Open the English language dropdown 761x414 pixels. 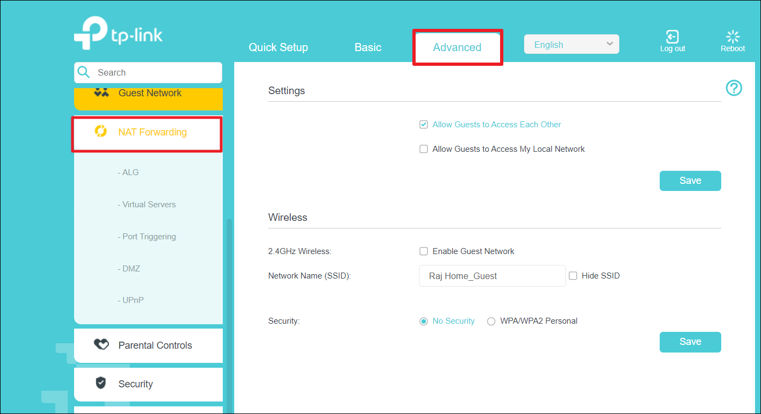tap(571, 45)
